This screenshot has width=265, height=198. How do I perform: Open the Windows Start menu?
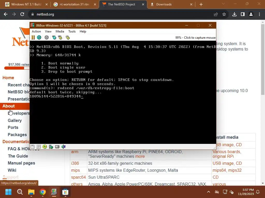(8, 192)
